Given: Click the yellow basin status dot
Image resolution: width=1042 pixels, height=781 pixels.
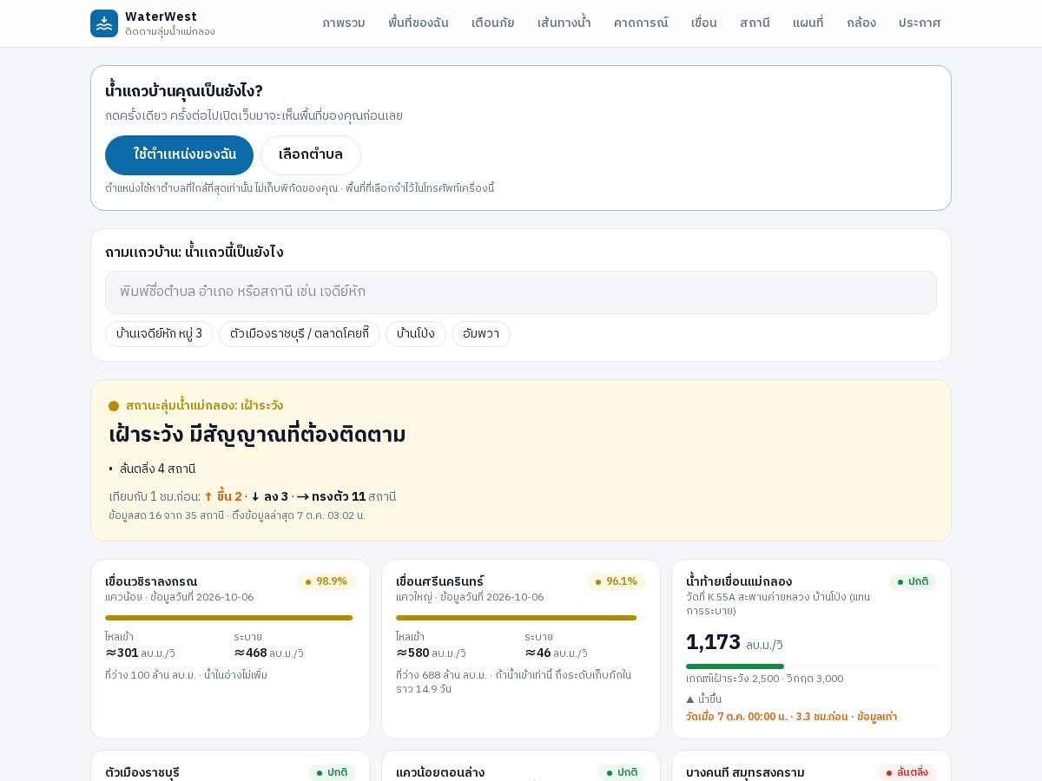Looking at the screenshot, I should (x=114, y=406).
